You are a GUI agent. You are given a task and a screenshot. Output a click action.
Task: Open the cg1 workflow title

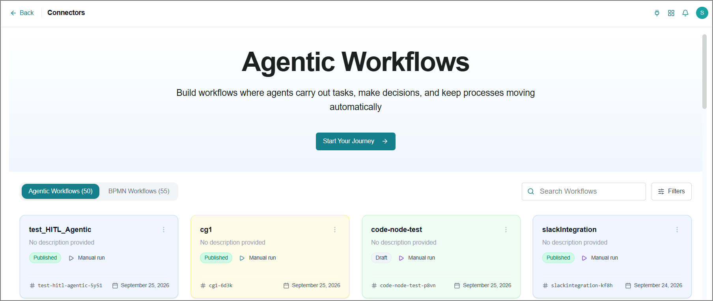click(x=206, y=230)
